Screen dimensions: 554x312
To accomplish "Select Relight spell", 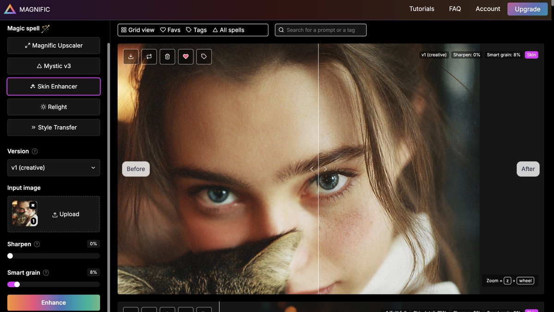I will click(54, 107).
